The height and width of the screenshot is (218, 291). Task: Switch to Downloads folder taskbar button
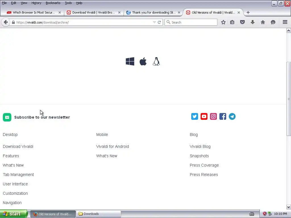coord(98,214)
